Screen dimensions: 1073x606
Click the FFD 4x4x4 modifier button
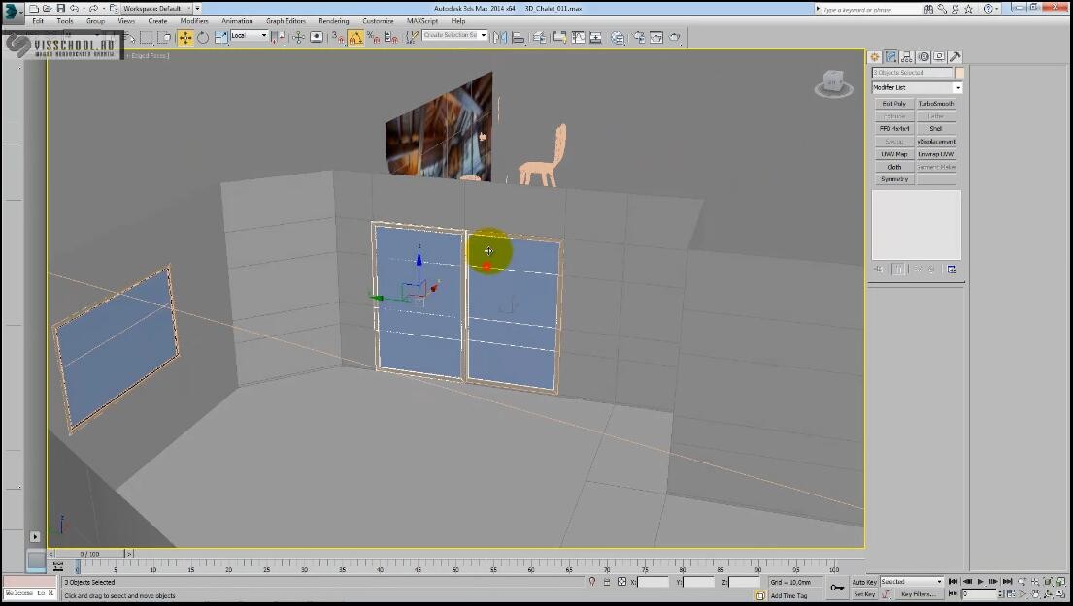click(x=894, y=128)
